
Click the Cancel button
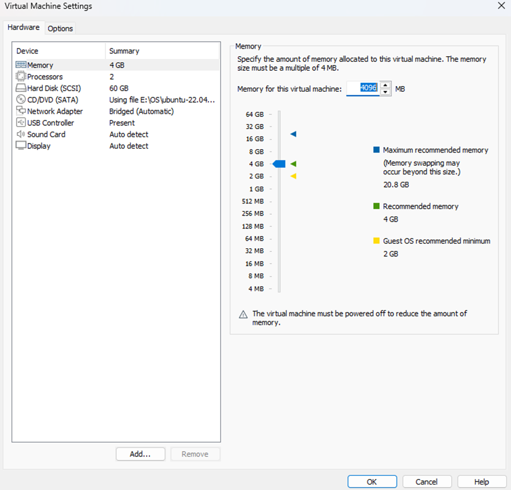pyautogui.click(x=427, y=481)
